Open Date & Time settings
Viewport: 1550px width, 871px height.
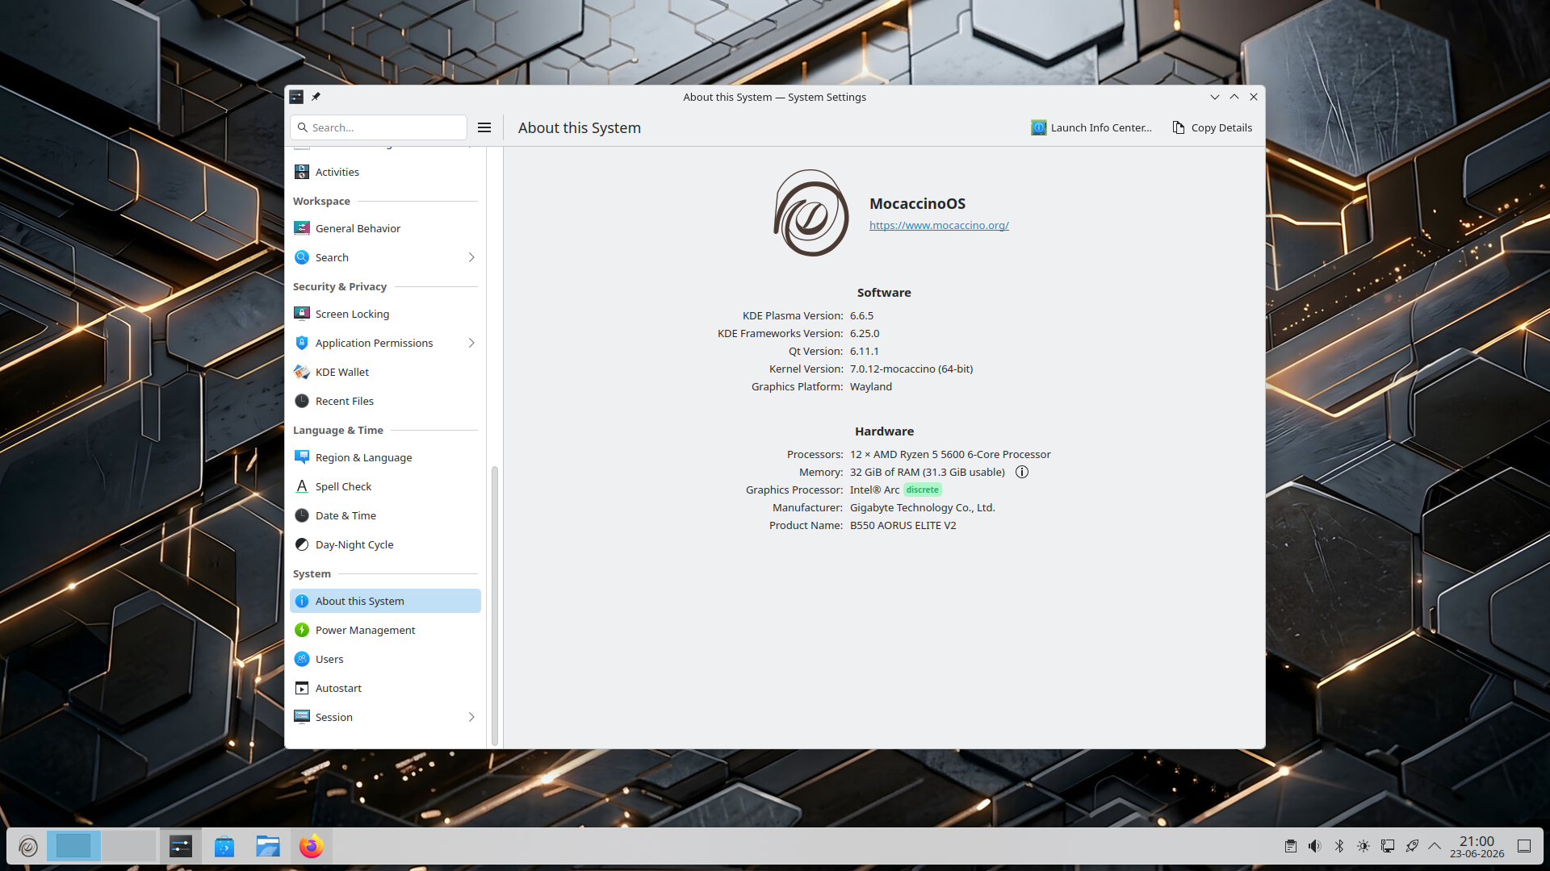pyautogui.click(x=385, y=515)
